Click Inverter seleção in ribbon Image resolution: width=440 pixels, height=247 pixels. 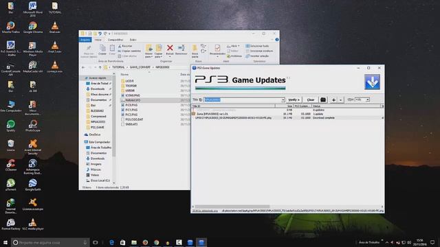[257, 56]
